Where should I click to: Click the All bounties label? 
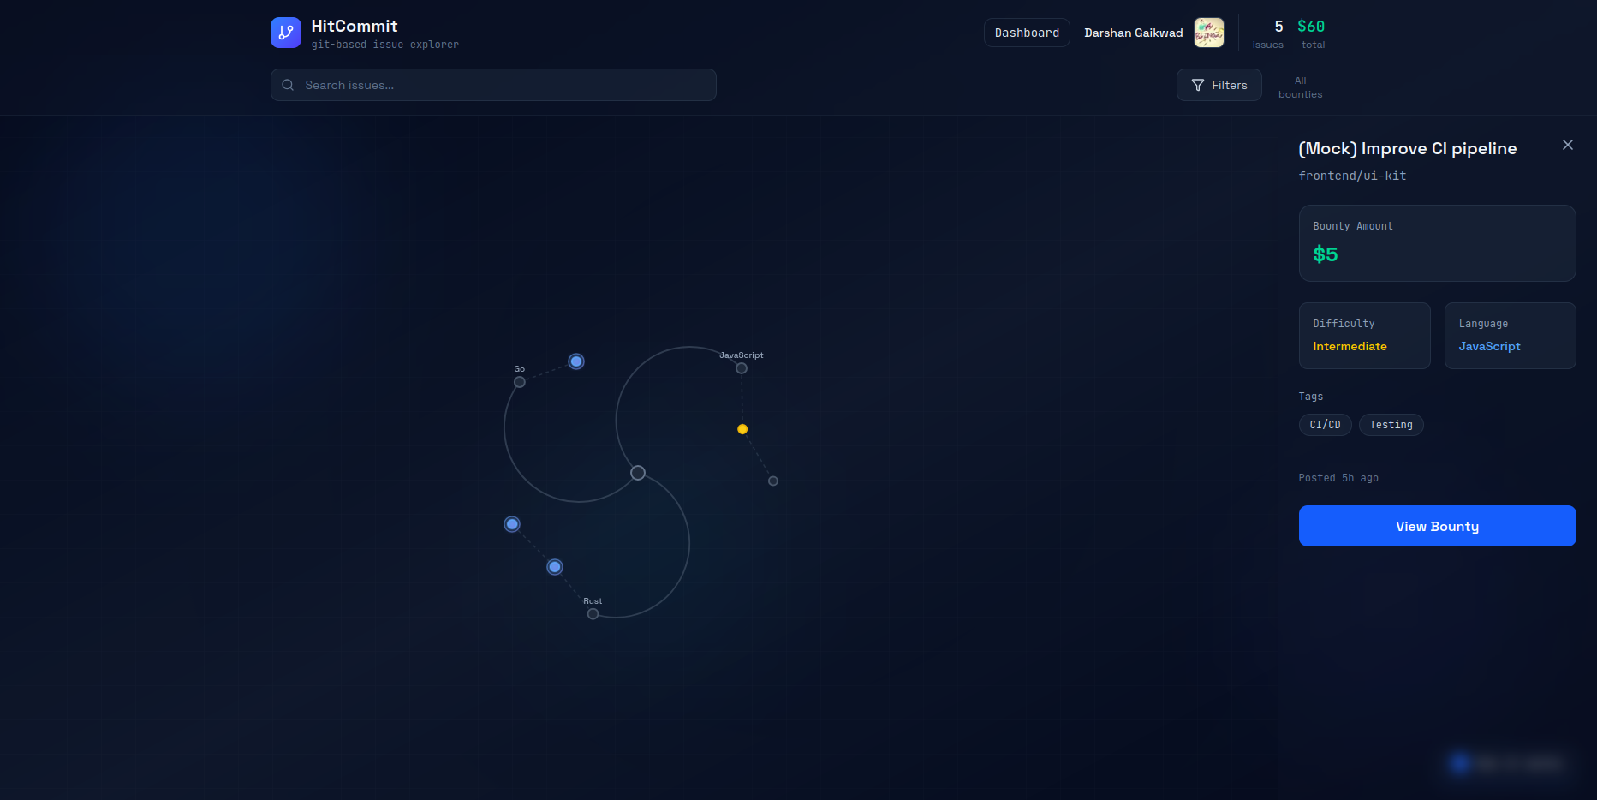click(1300, 87)
